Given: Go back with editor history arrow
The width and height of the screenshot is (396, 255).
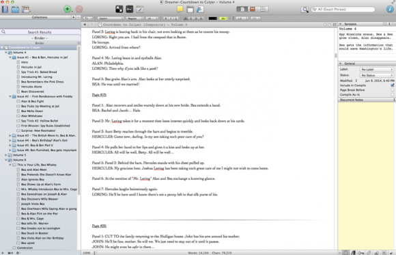Looking at the screenshot, I should [85, 25].
